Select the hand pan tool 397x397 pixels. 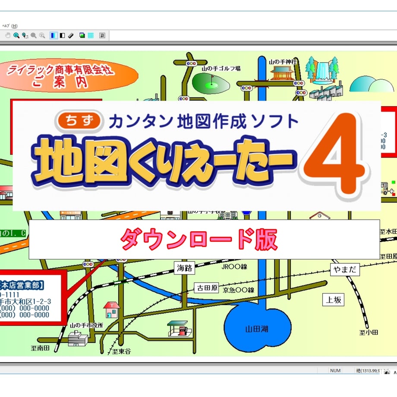[x=8, y=35]
